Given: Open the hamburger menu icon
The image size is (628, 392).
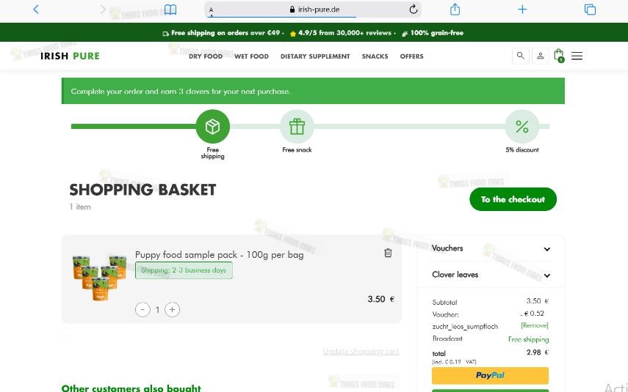Looking at the screenshot, I should (x=577, y=56).
